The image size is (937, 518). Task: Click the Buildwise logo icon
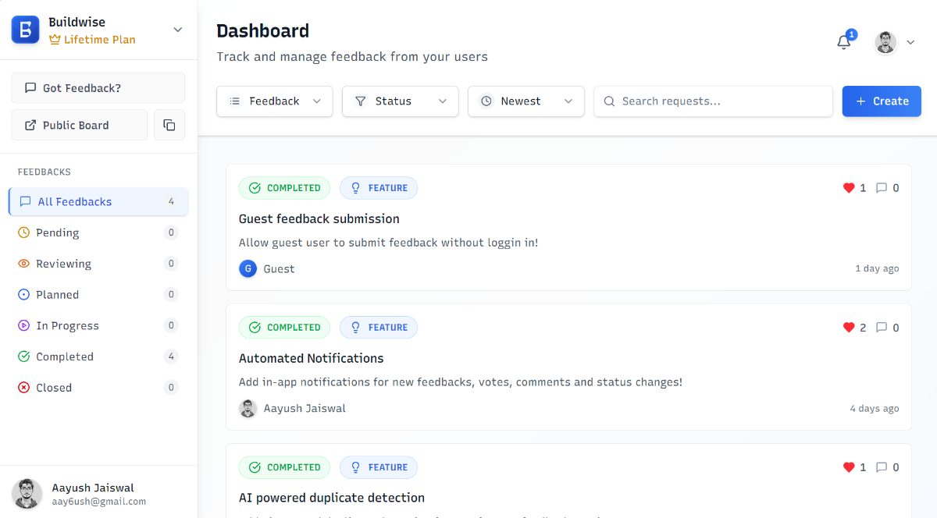(x=25, y=30)
